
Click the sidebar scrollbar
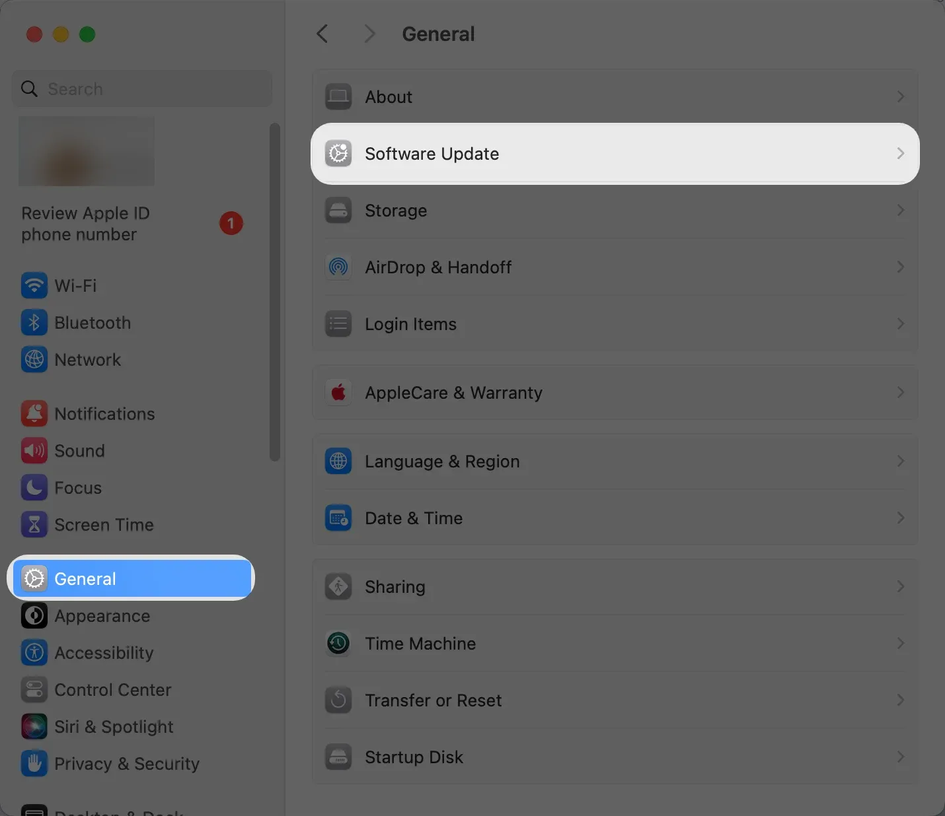click(x=275, y=292)
